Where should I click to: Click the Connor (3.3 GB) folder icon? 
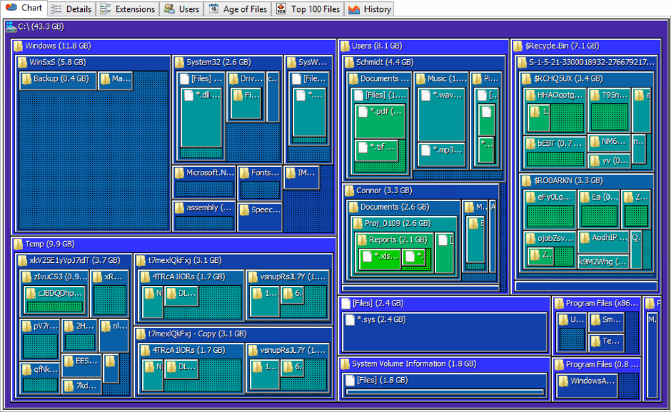[x=349, y=191]
